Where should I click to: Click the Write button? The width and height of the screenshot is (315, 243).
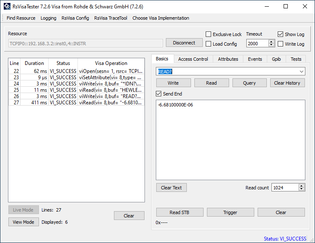[173, 83]
